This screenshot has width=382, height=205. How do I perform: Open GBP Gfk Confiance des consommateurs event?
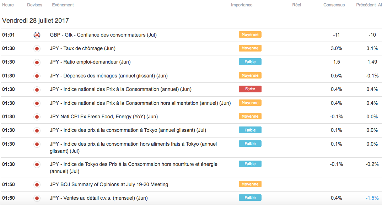(x=103, y=35)
